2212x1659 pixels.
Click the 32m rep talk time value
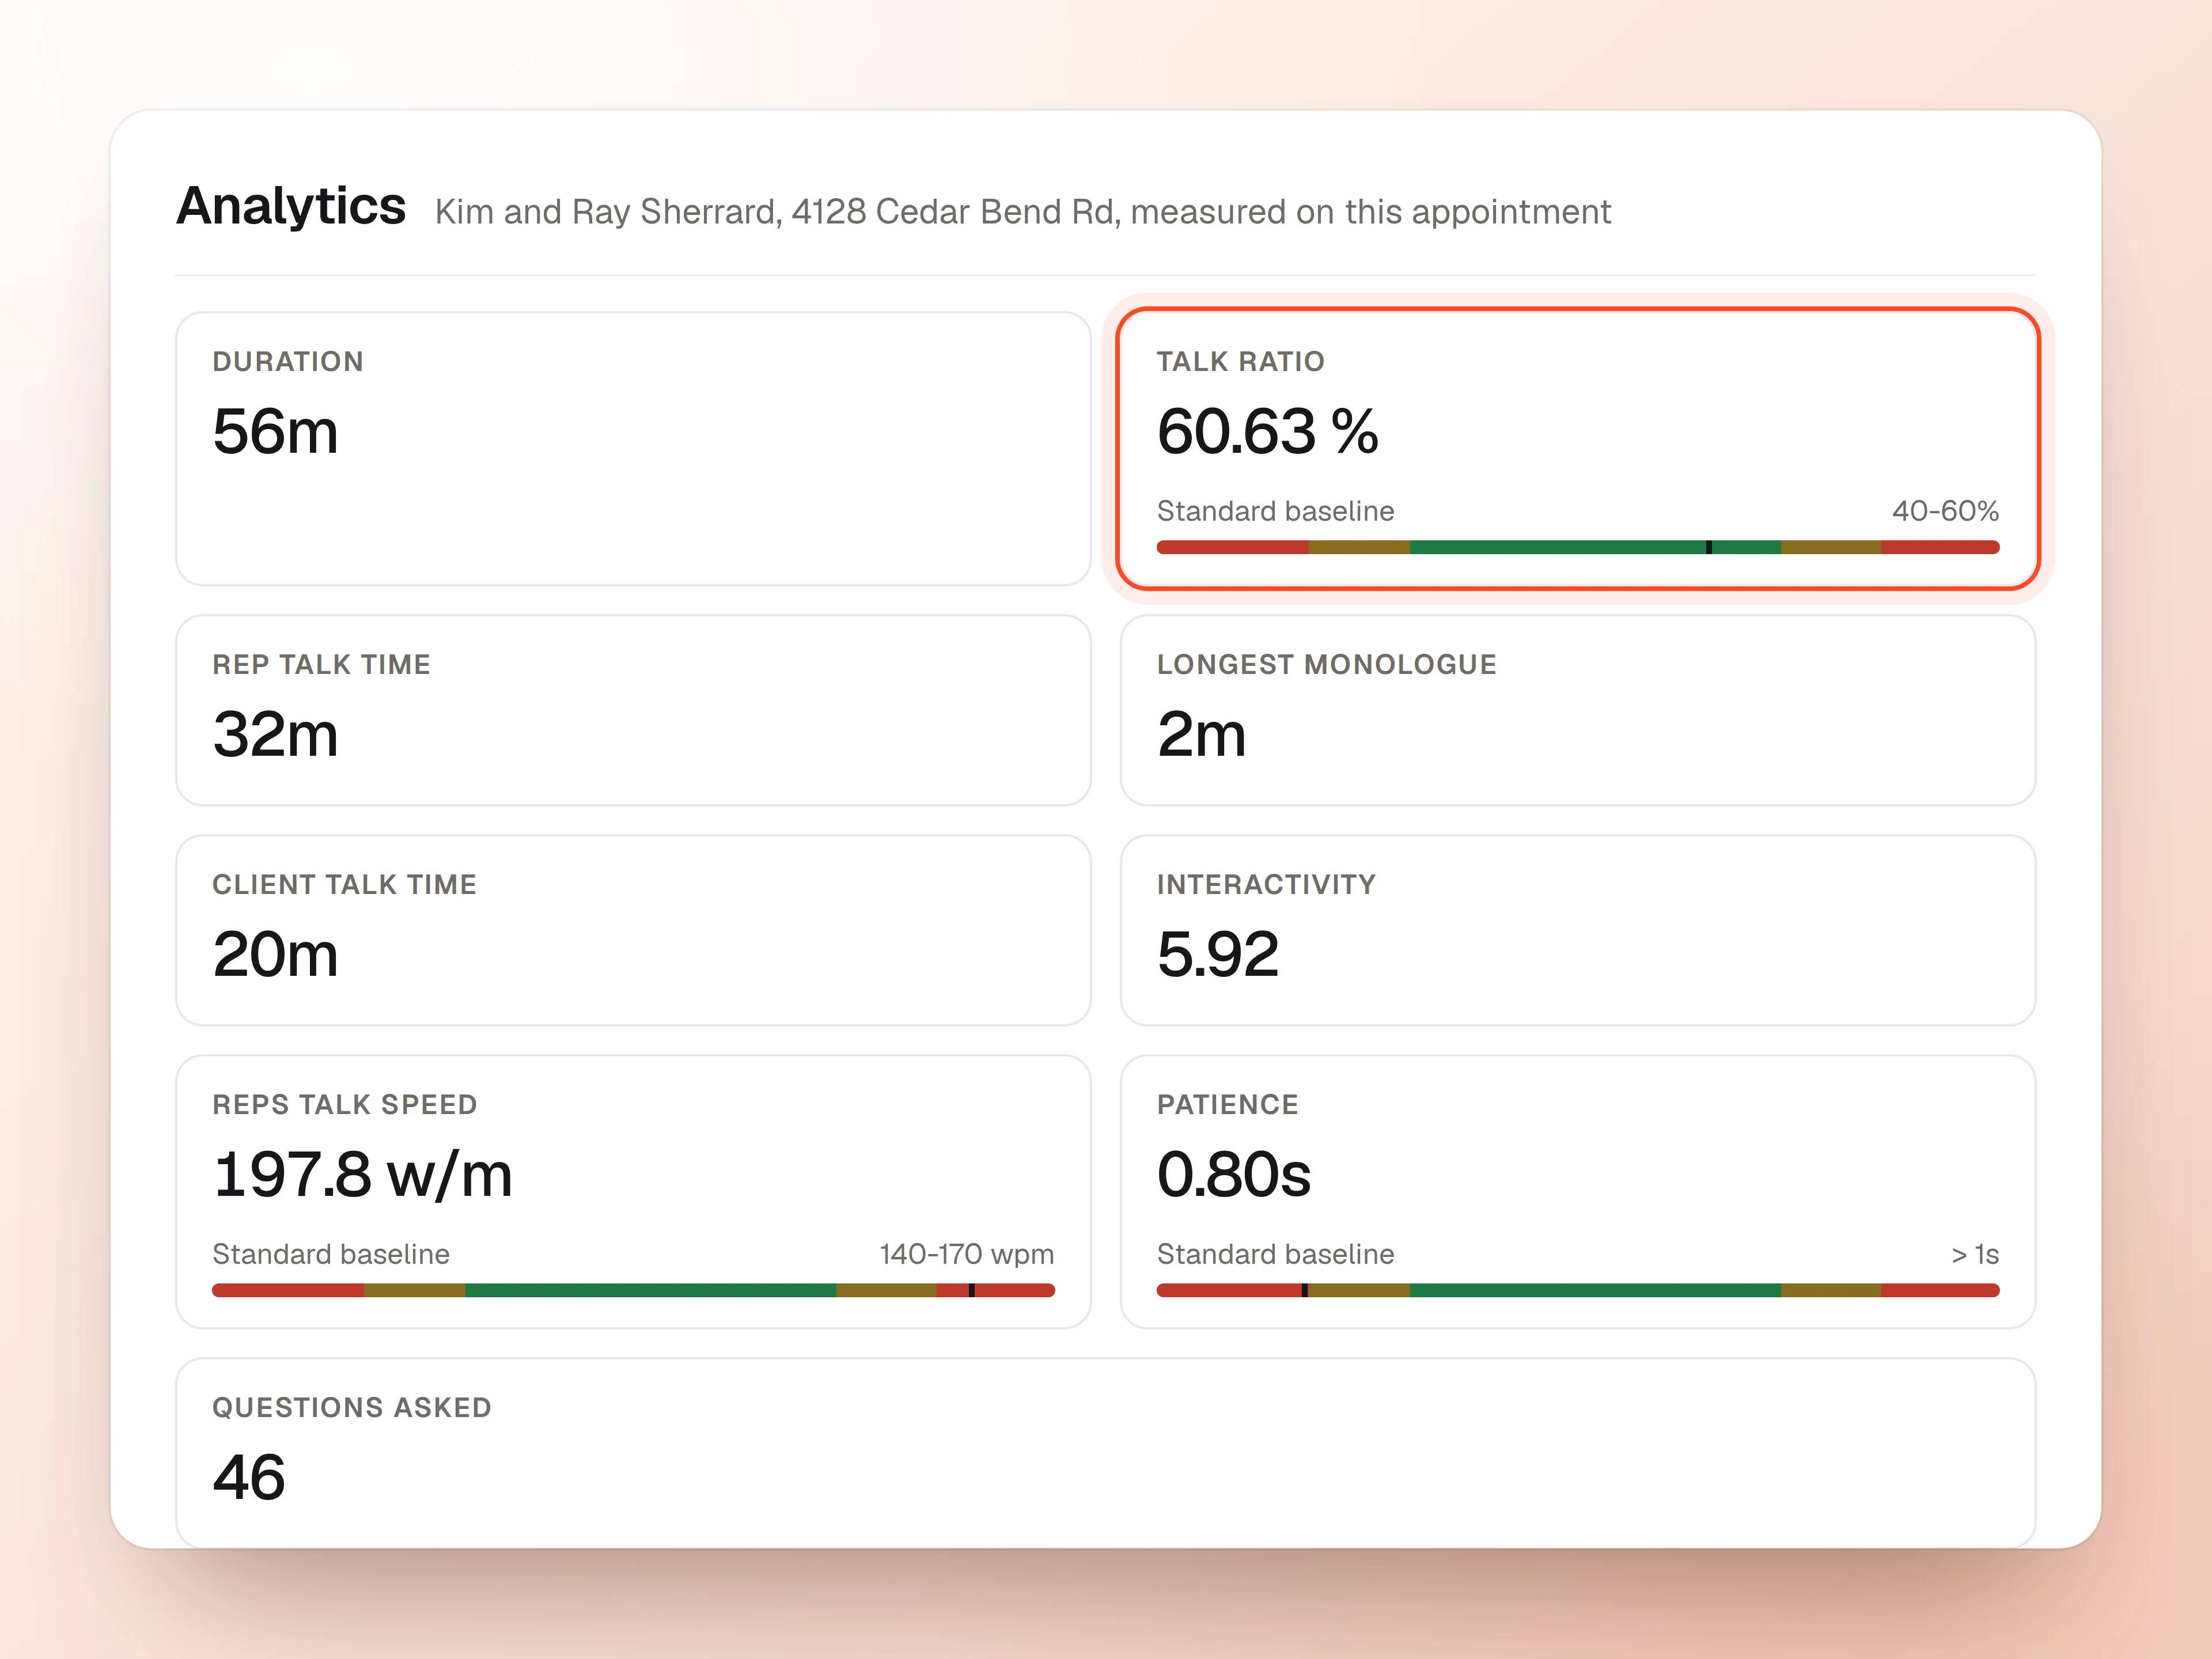(x=275, y=735)
